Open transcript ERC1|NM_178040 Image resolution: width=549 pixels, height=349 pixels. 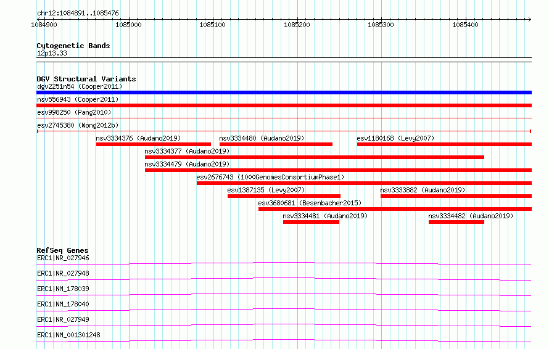point(63,304)
